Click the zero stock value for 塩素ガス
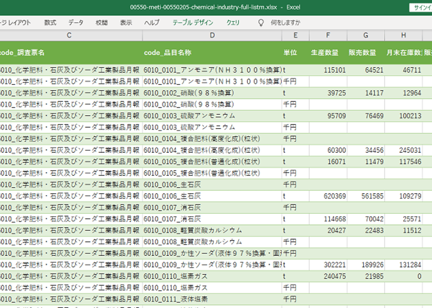 (x=403, y=276)
